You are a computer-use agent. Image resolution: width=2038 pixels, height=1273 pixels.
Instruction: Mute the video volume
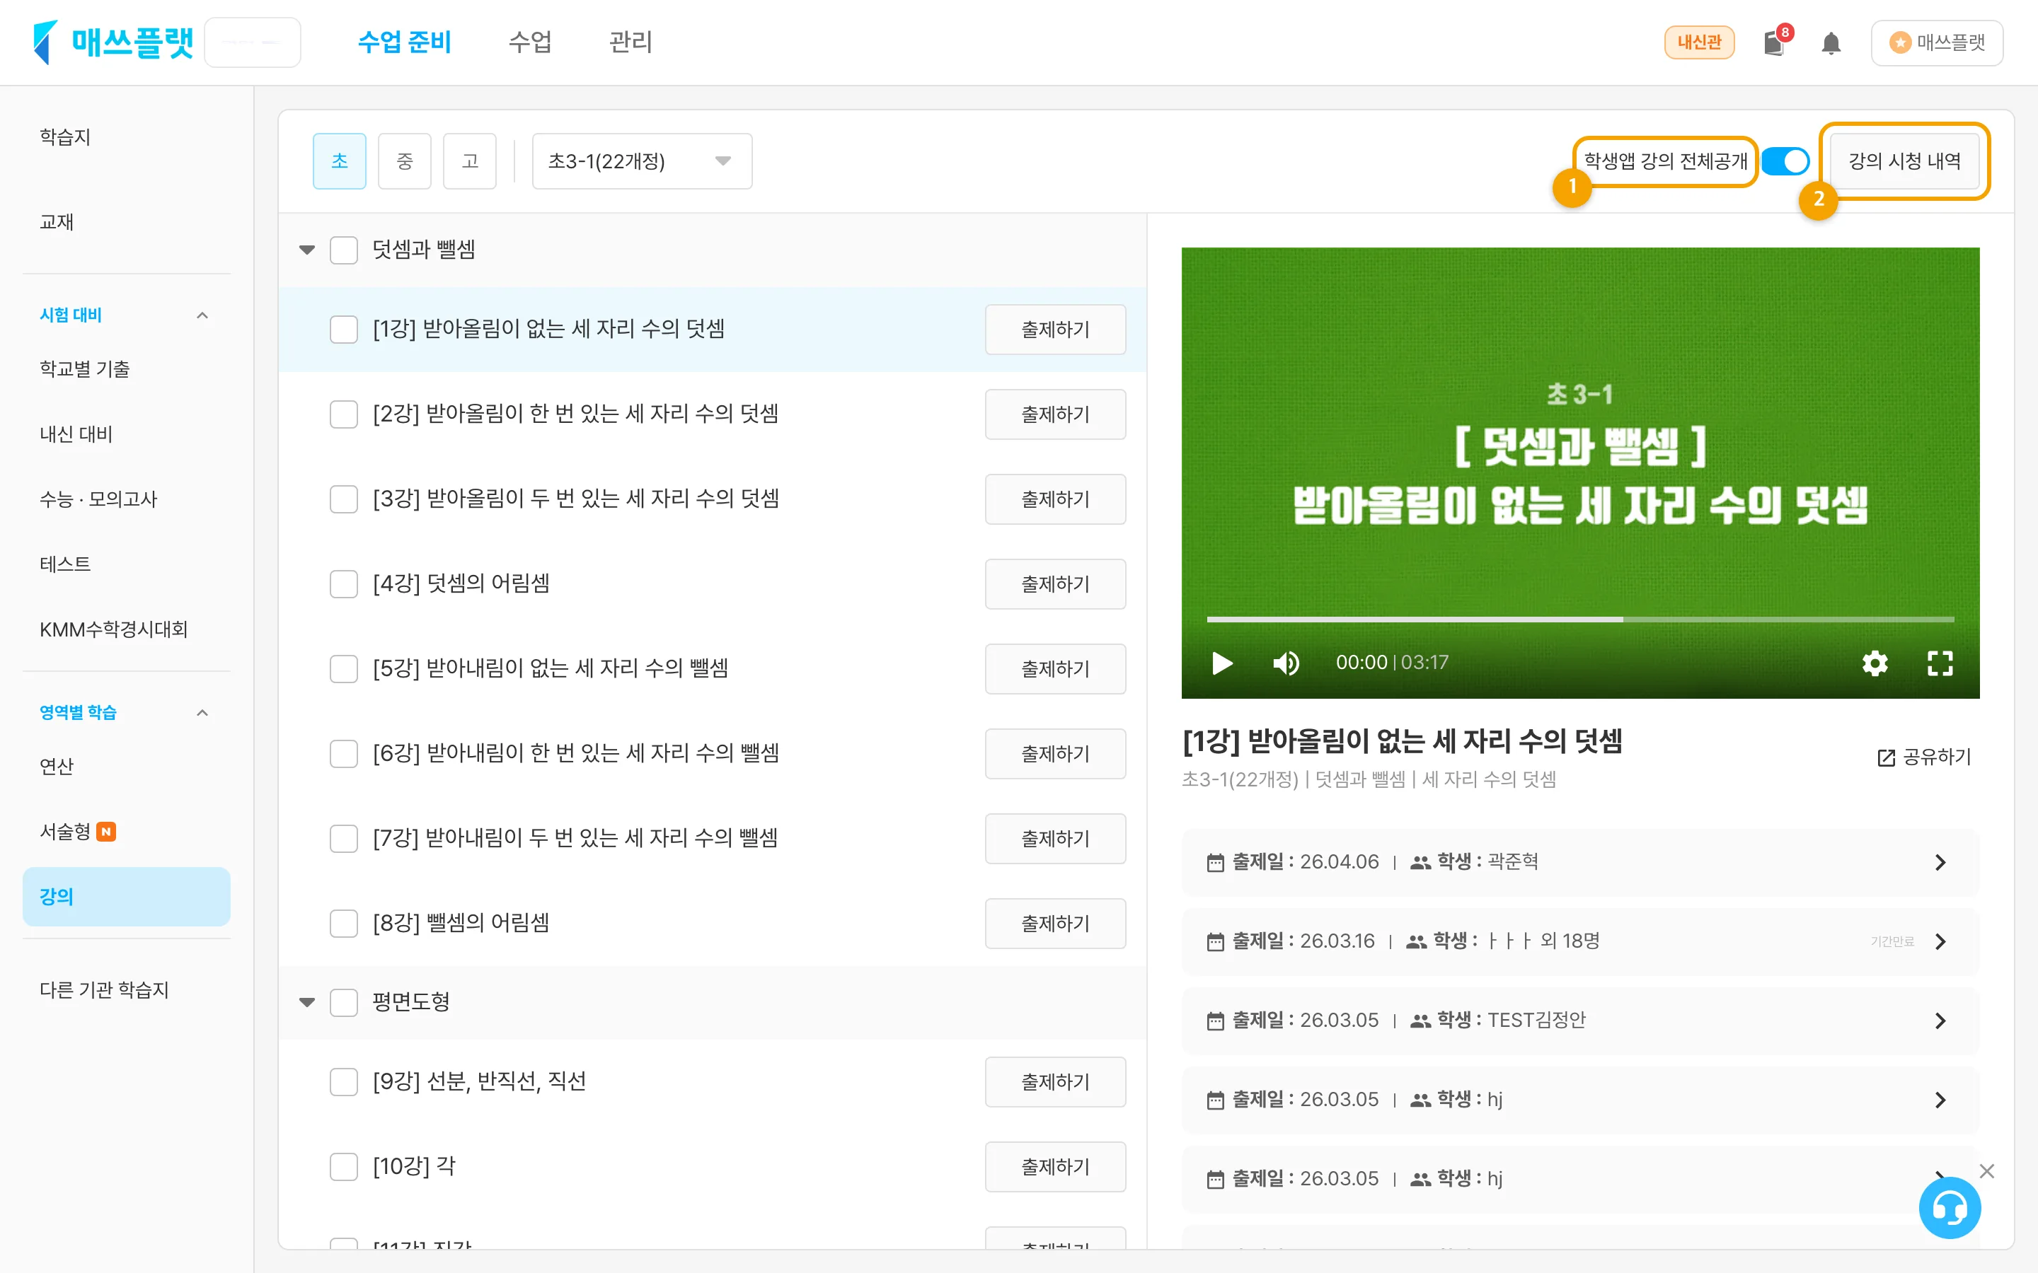[x=1286, y=663]
